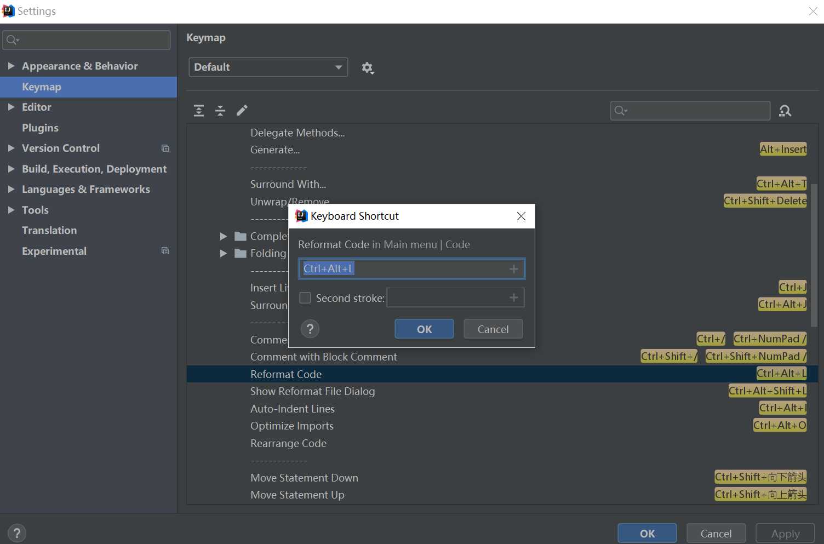
Task: Click the help question mark in Keyboard Shortcut dialog
Action: pos(310,329)
